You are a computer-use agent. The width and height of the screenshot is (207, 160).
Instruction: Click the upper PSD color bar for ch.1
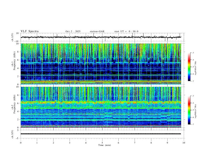point(189,67)
